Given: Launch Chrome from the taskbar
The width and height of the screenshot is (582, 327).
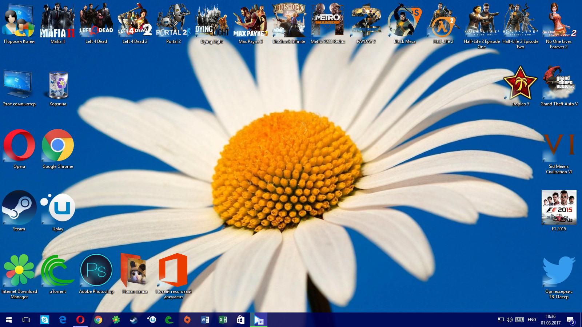Looking at the screenshot, I should pyautogui.click(x=98, y=320).
